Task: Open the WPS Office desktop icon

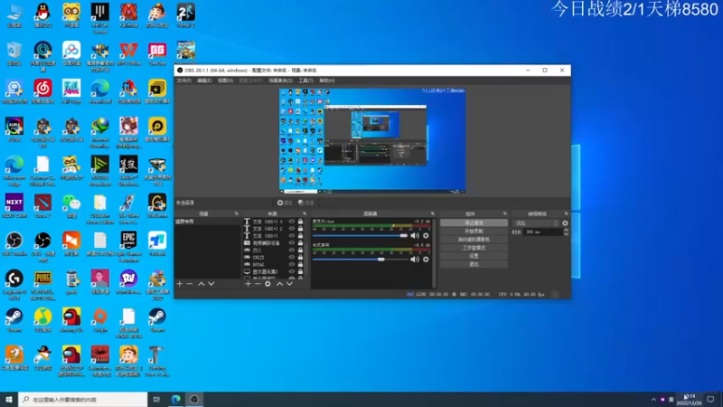Action: 128,53
